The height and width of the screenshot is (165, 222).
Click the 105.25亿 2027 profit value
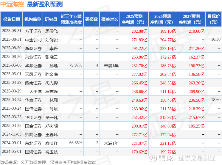click(x=196, y=126)
